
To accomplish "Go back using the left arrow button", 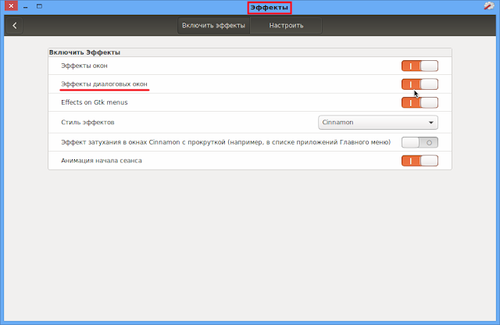I will 15,26.
